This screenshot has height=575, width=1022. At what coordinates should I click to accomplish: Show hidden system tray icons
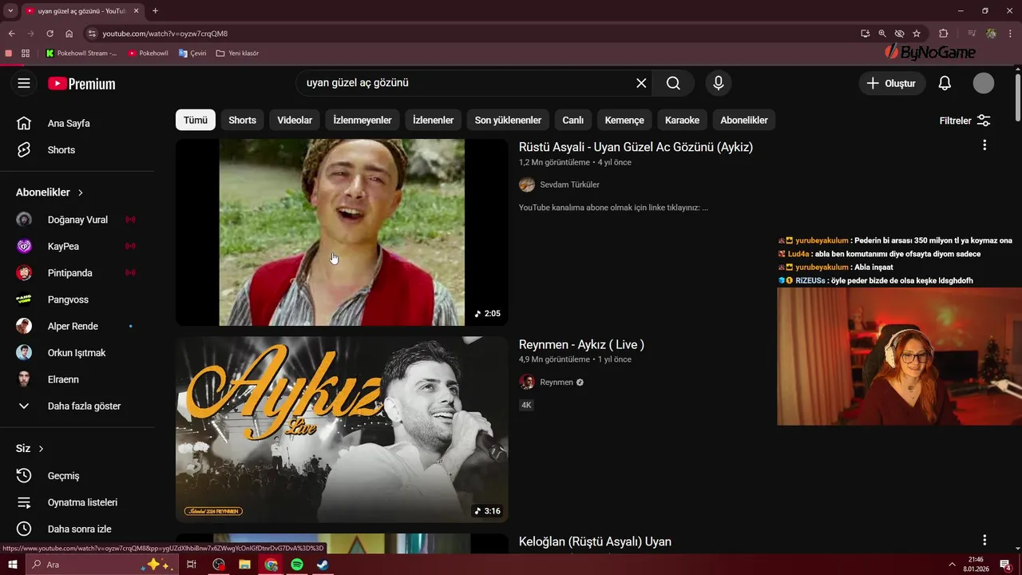[952, 565]
